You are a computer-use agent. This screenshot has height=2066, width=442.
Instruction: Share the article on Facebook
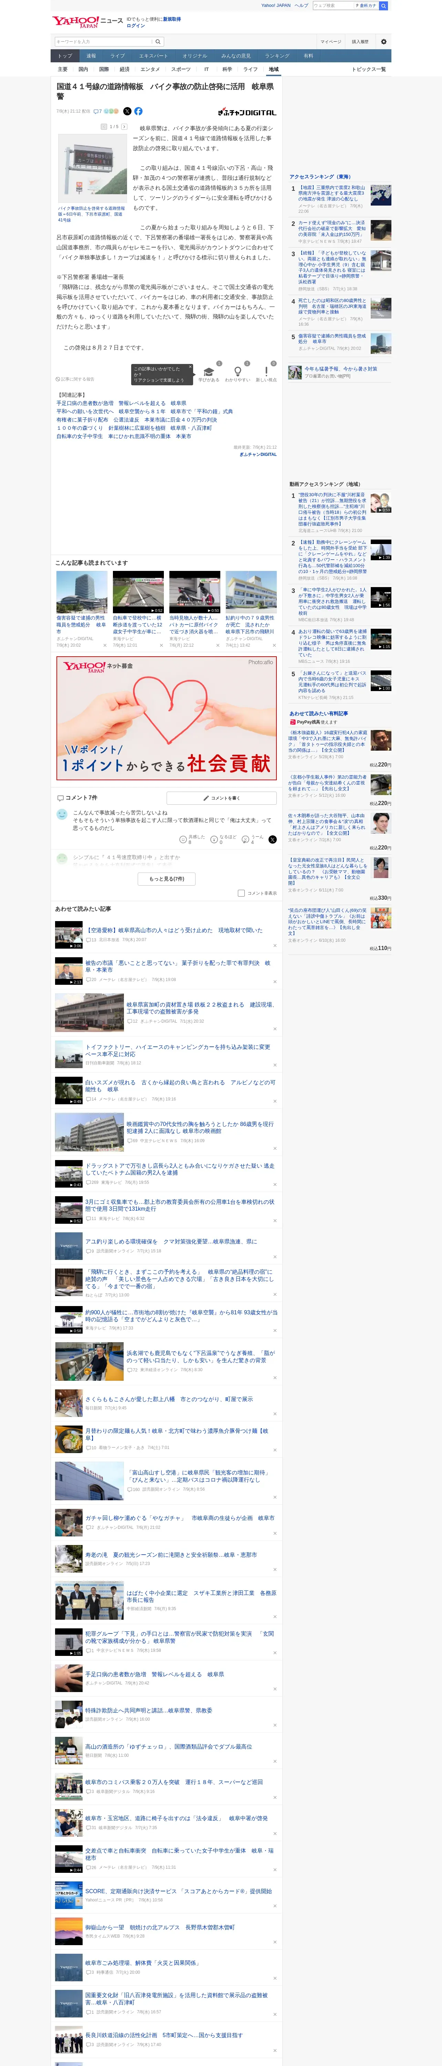click(138, 112)
